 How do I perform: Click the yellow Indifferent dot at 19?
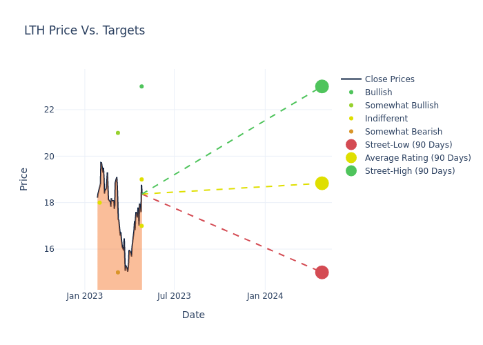pos(141,179)
